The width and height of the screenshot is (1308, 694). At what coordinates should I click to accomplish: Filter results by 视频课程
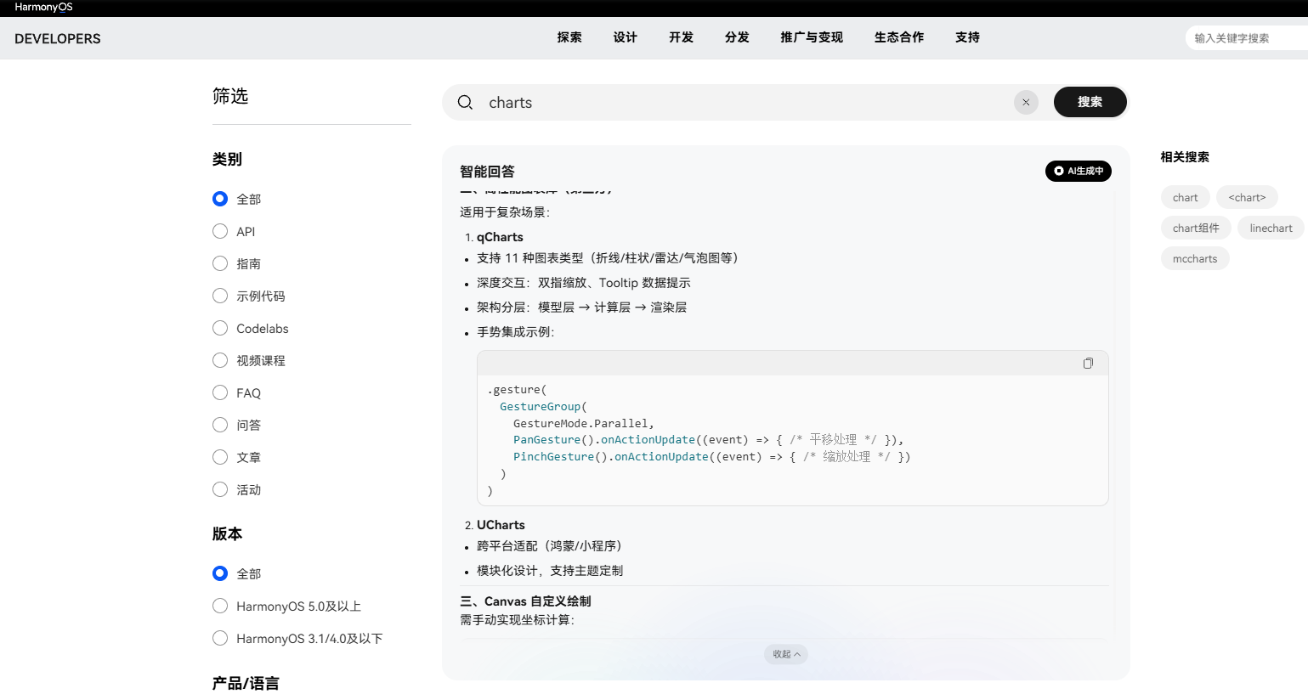pos(220,360)
